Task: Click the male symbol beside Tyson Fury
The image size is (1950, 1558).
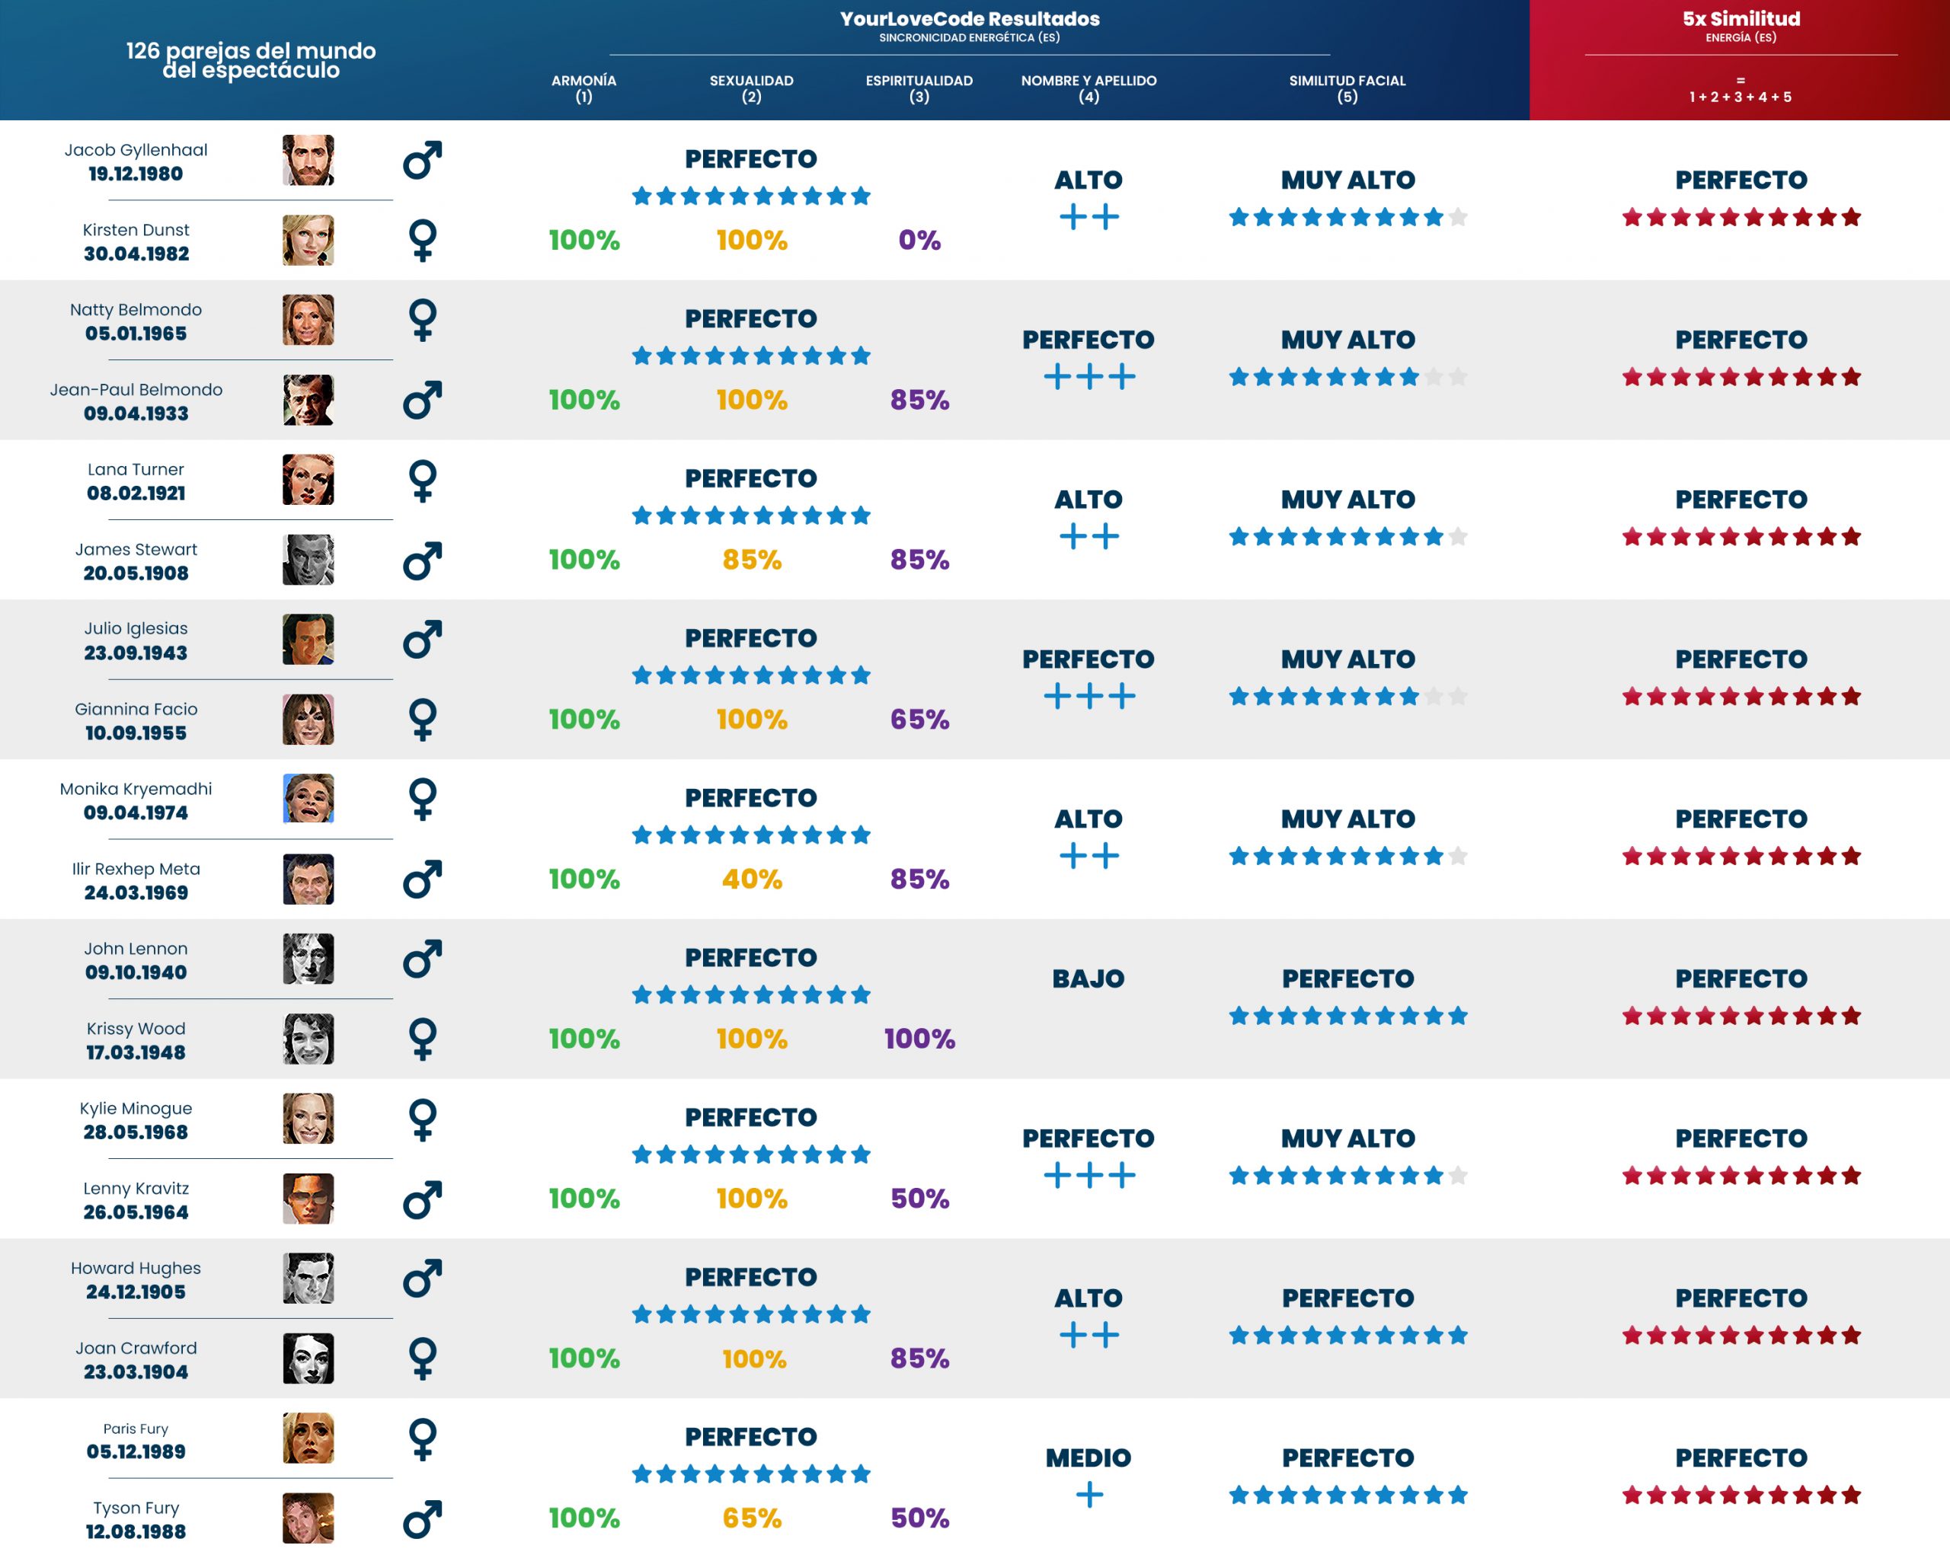Action: tap(423, 1519)
